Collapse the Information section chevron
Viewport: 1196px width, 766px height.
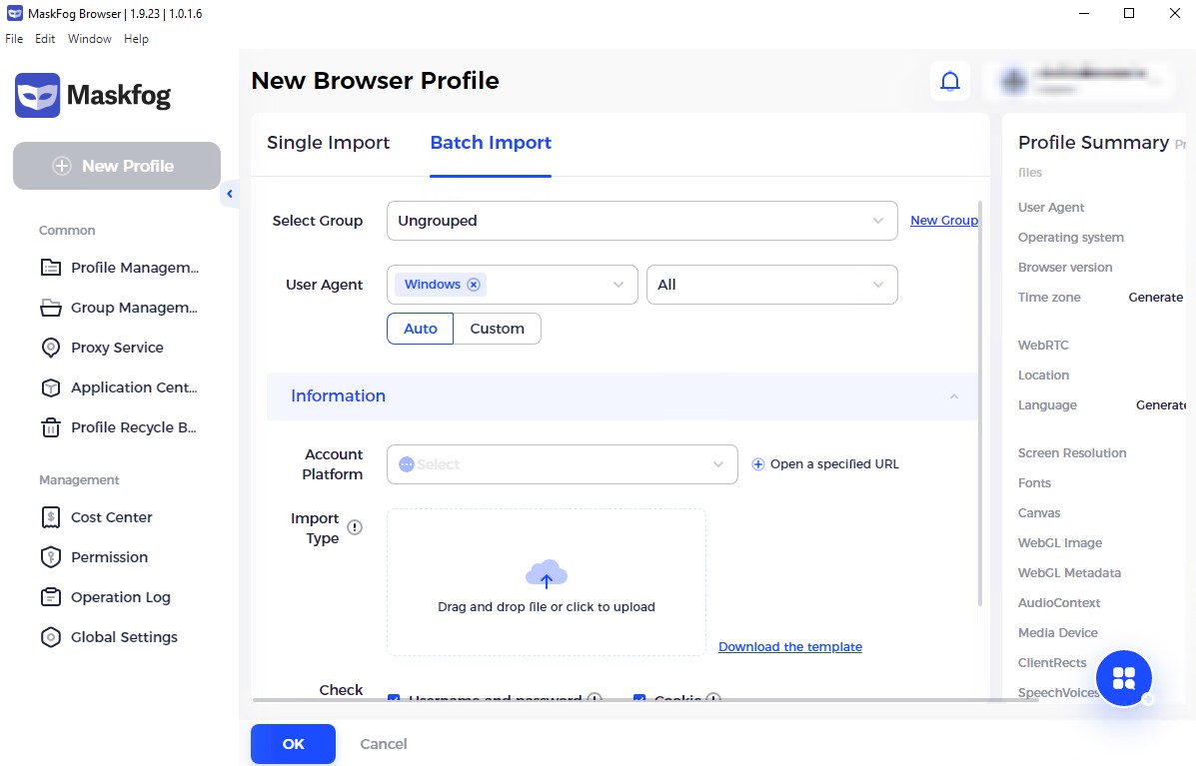coord(953,396)
